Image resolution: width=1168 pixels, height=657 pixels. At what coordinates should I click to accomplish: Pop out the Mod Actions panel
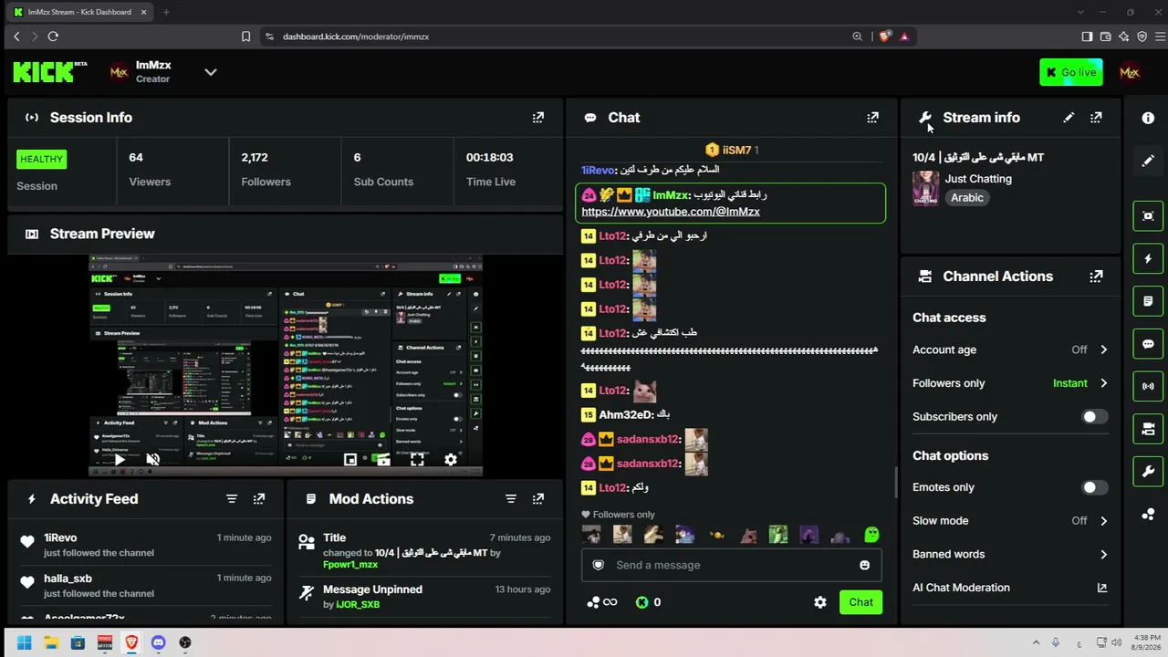coord(538,499)
